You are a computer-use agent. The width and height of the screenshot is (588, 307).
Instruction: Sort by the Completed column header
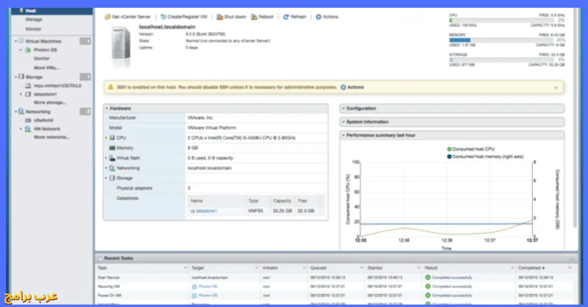pyautogui.click(x=532, y=268)
